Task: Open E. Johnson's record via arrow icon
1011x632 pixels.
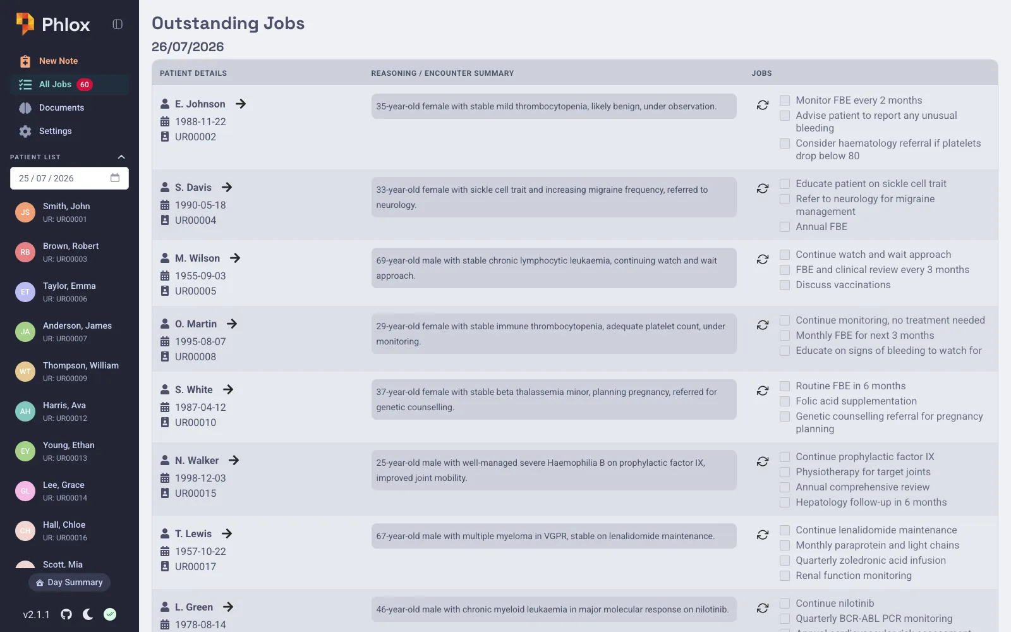Action: pos(241,104)
